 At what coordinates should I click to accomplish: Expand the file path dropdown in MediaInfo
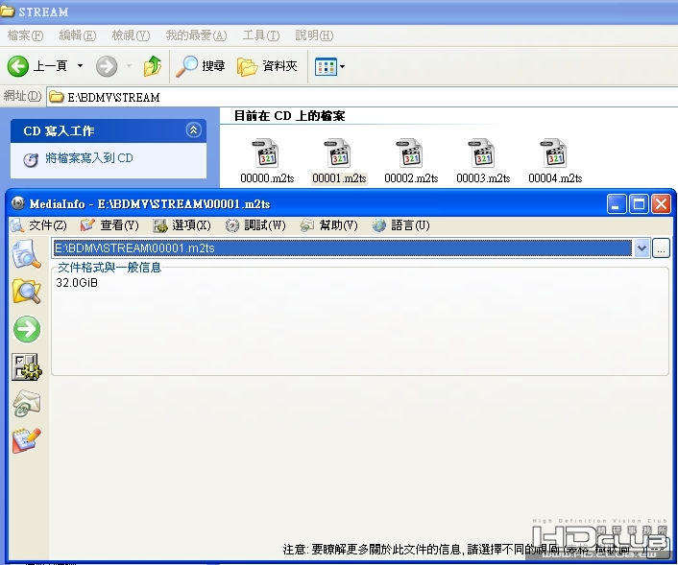(642, 247)
